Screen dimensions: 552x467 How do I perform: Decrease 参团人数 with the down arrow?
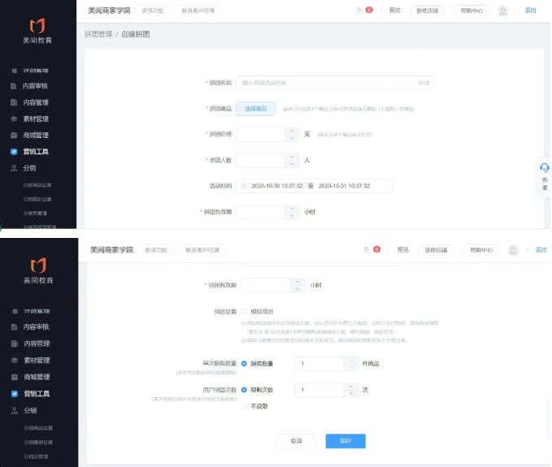click(292, 164)
